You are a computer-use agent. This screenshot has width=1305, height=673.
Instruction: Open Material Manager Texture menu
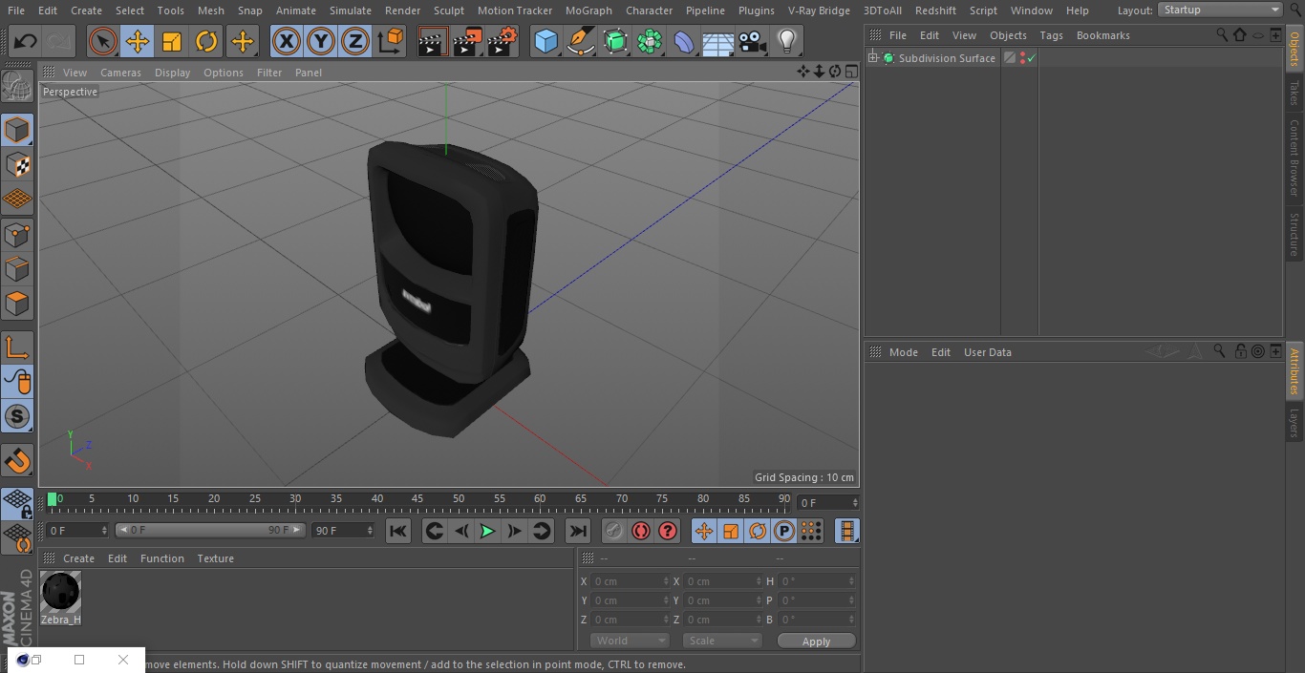coord(215,558)
